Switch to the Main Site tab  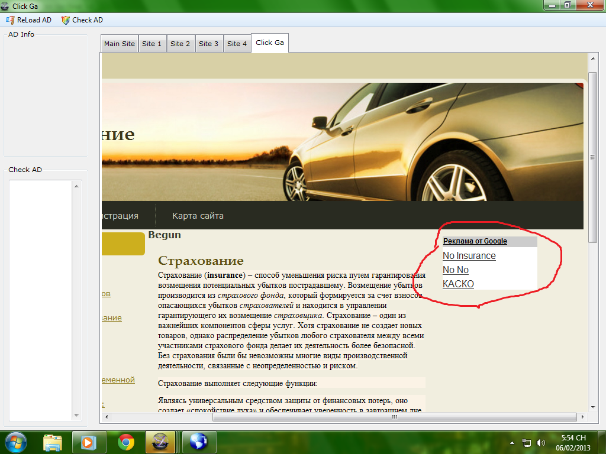coord(119,44)
